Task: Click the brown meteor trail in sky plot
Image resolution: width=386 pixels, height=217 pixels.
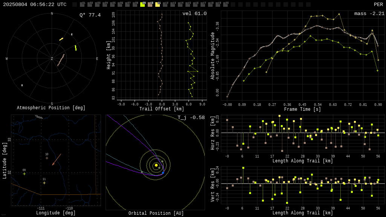Action: pyautogui.click(x=61, y=60)
